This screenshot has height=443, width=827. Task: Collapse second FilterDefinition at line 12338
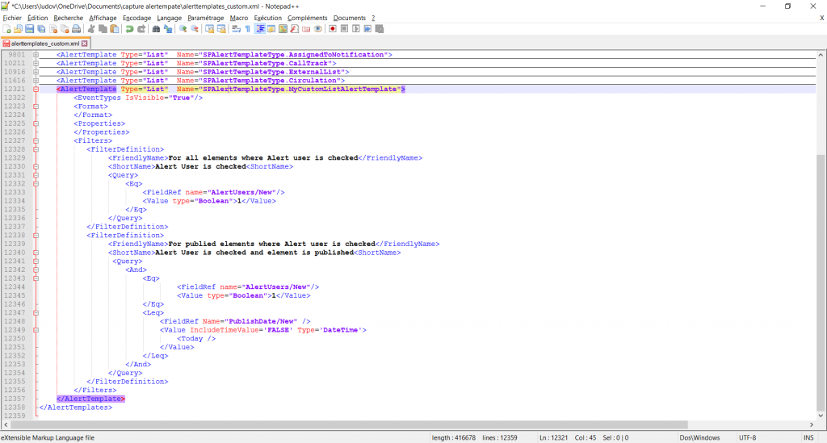[36, 236]
